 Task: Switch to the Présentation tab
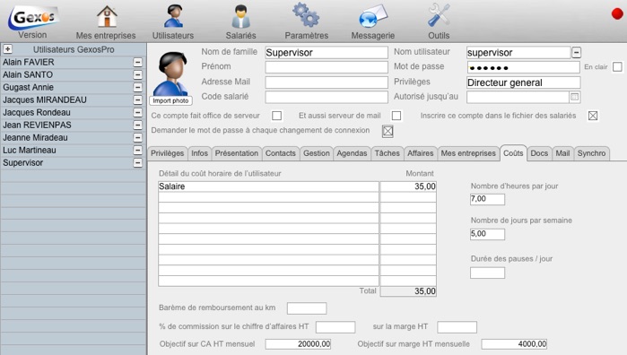[x=236, y=153]
